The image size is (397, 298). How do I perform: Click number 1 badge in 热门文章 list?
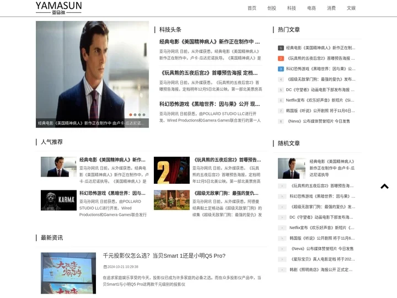point(281,48)
